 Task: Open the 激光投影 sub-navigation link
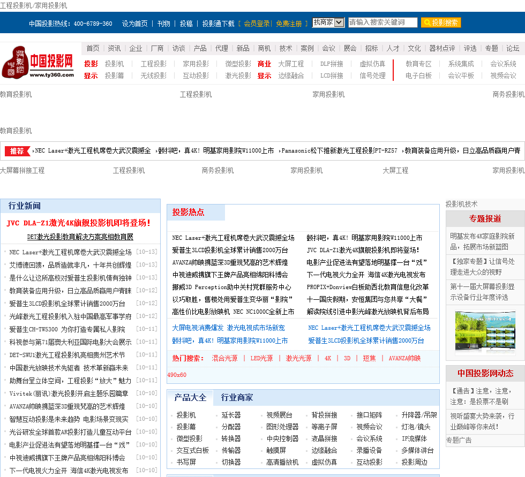(x=238, y=75)
